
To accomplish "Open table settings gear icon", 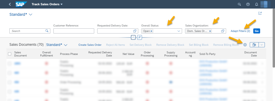I will click(245, 45).
